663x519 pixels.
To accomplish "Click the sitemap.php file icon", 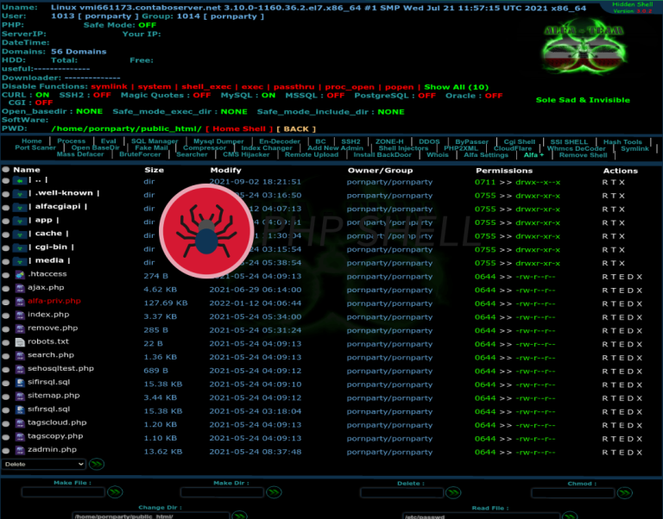I will [x=20, y=396].
